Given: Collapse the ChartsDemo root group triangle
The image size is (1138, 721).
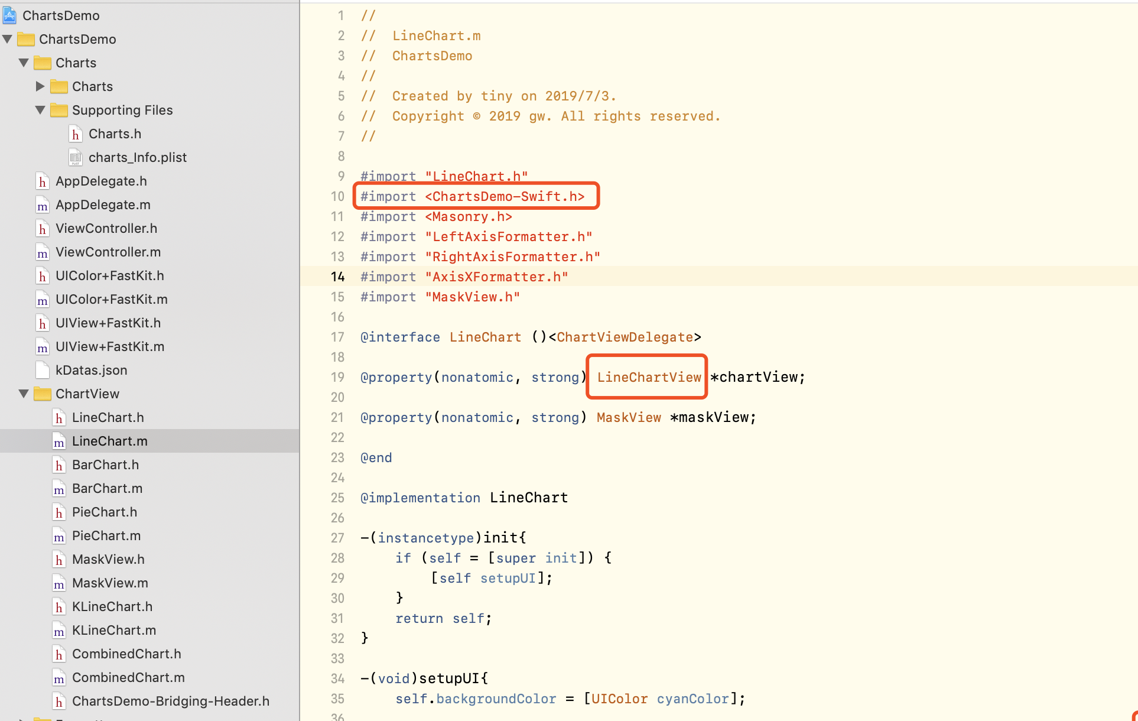Looking at the screenshot, I should [8, 39].
